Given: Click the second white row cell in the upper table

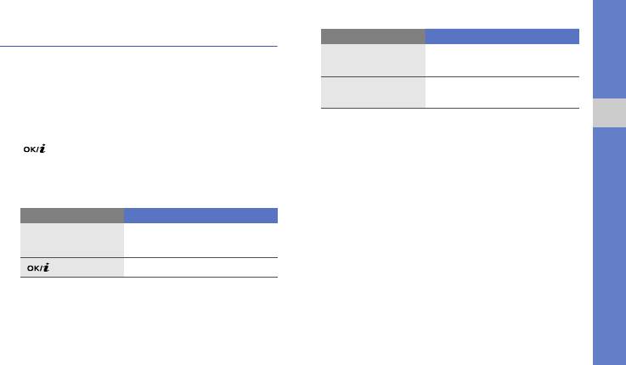Looking at the screenshot, I should (x=501, y=93).
